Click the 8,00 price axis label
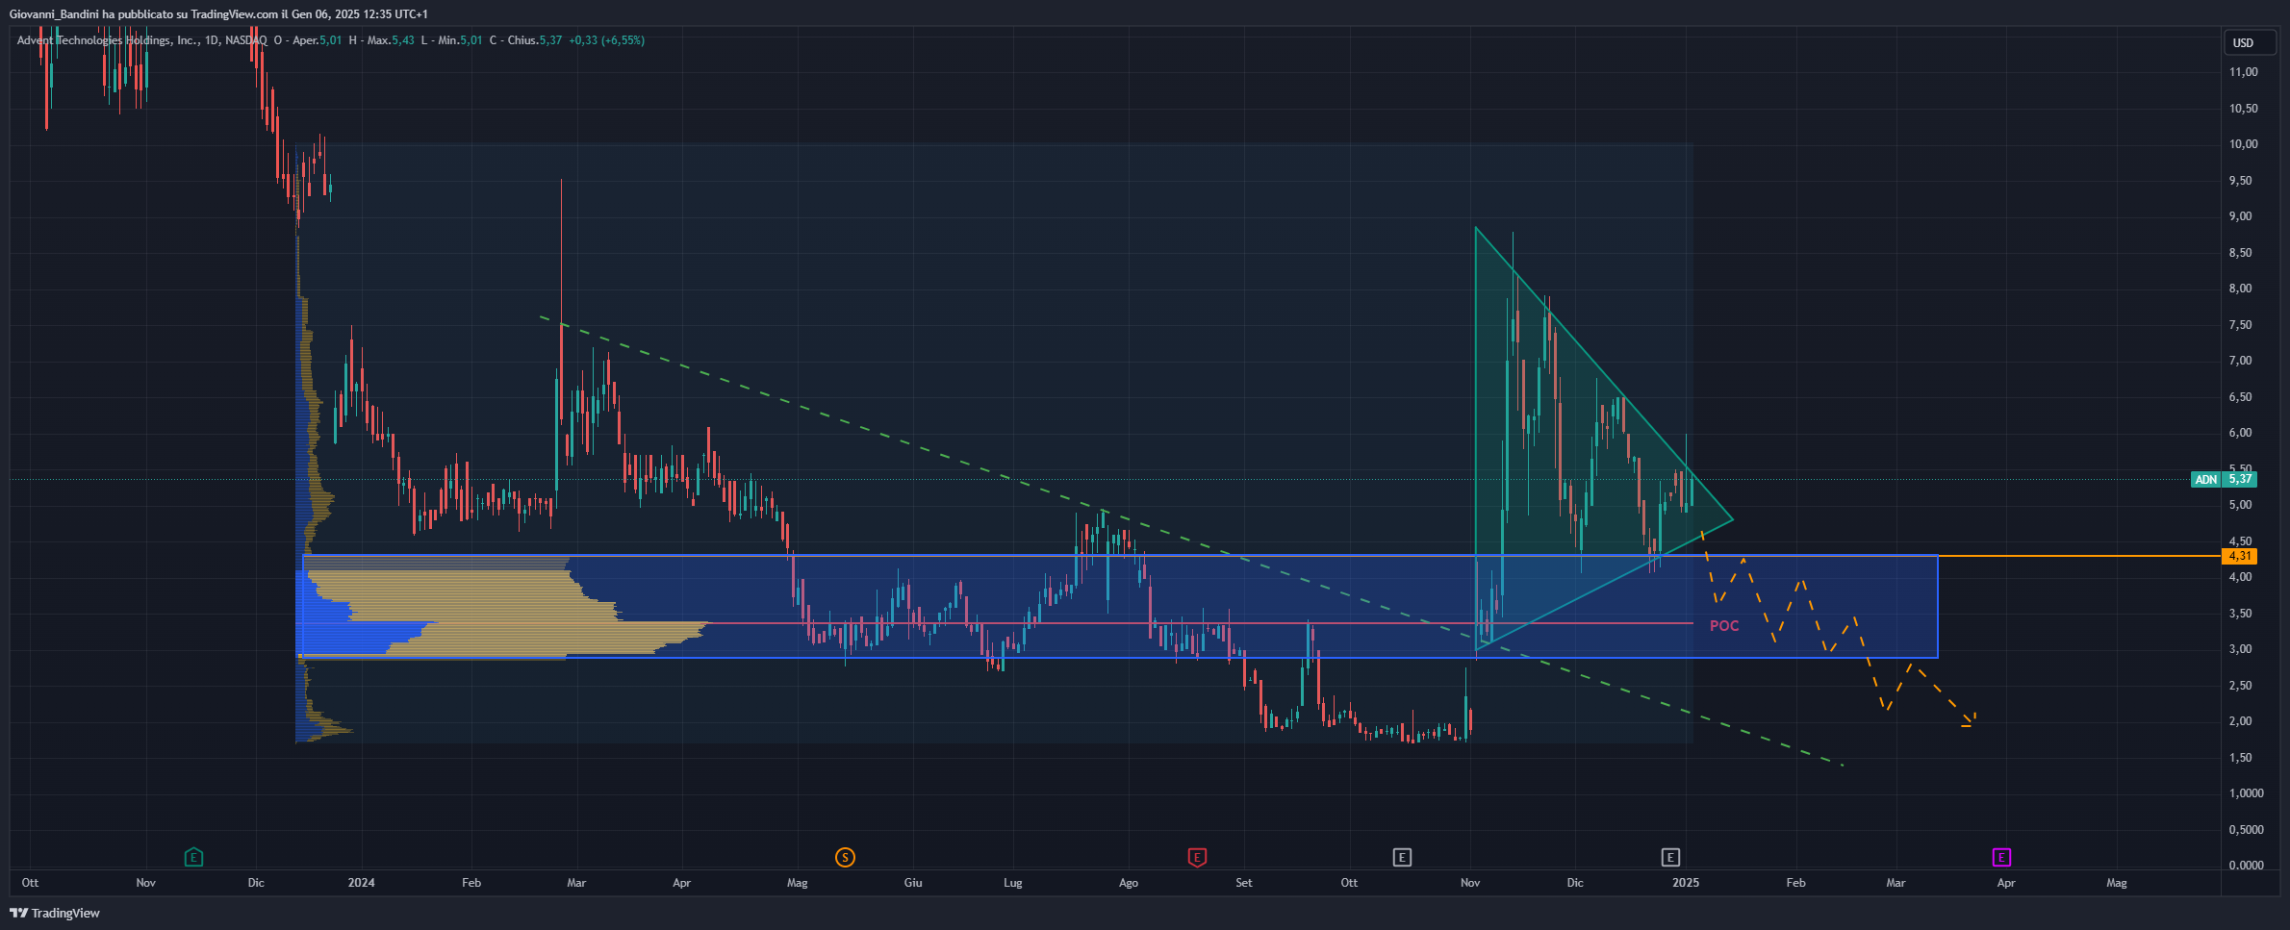The image size is (2290, 930). (2241, 289)
